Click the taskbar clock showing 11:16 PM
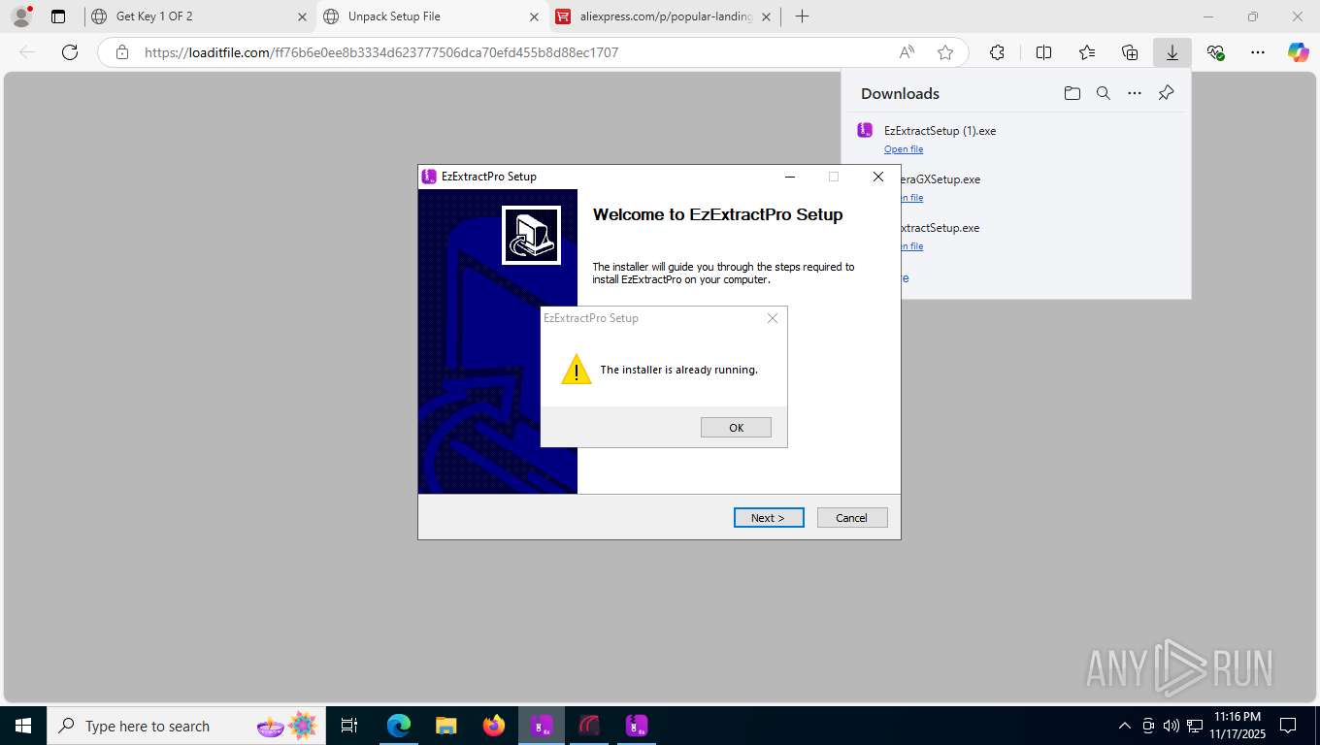Viewport: 1320px width, 745px height. coord(1237,726)
